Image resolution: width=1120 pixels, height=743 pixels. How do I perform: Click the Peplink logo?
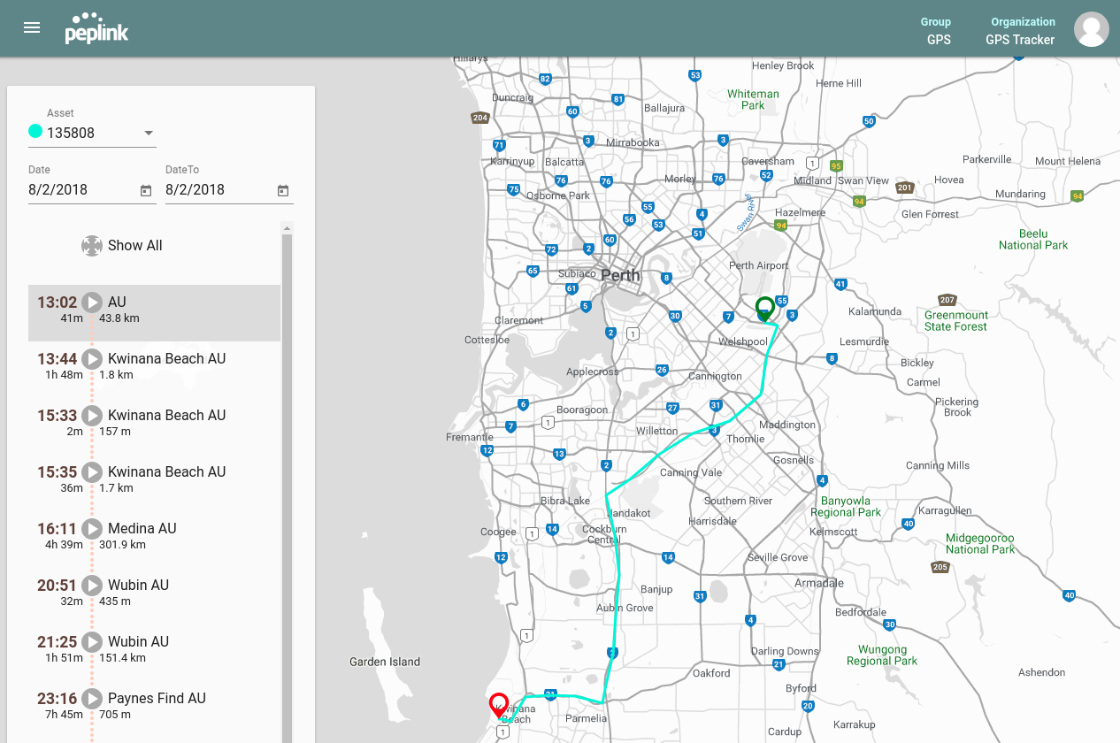[96, 27]
